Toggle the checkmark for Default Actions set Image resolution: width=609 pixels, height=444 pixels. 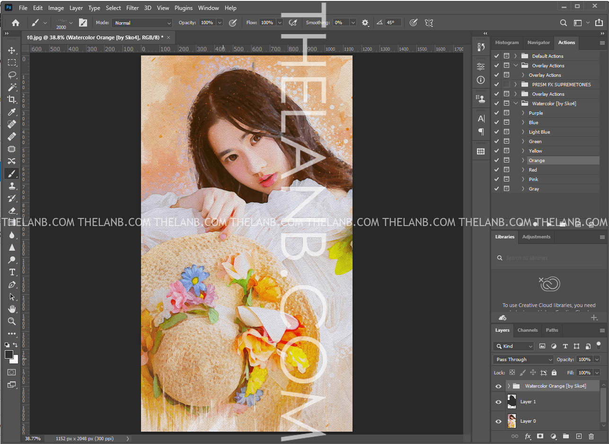(496, 56)
